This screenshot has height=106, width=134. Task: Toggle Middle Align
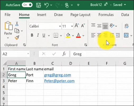[x=99, y=26]
